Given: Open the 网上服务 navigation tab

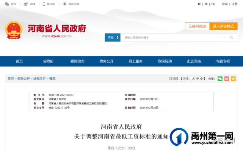Looking at the screenshot, I should pyautogui.click(x=136, y=61).
